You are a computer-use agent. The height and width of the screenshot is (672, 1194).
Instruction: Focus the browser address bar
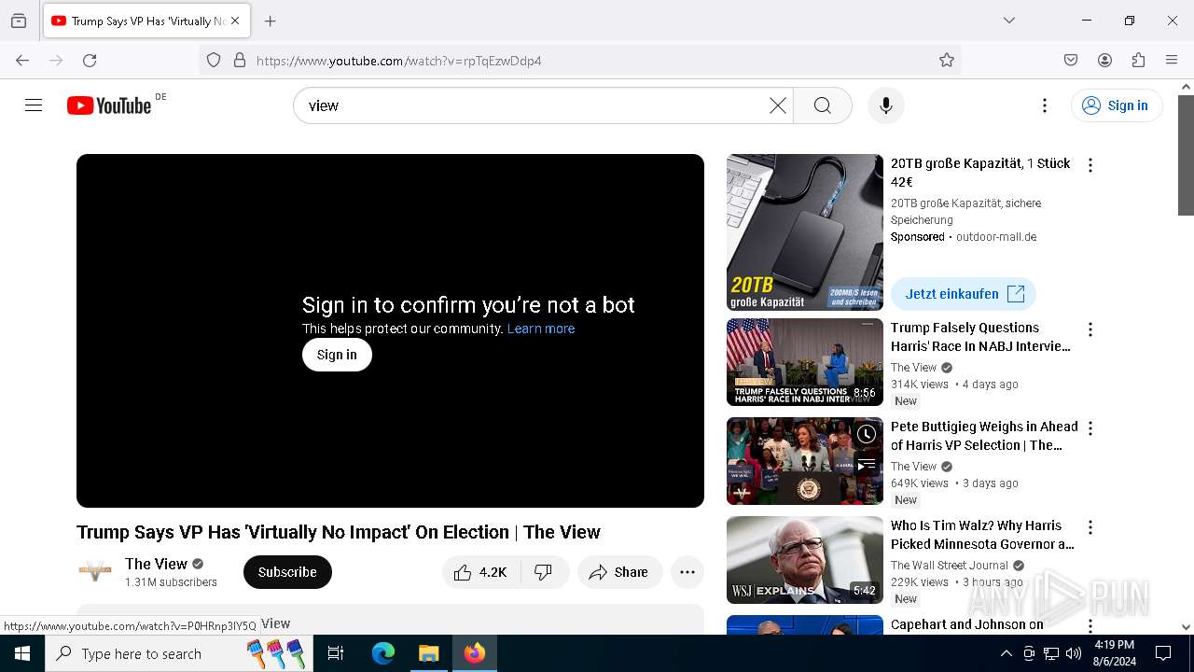pos(578,60)
